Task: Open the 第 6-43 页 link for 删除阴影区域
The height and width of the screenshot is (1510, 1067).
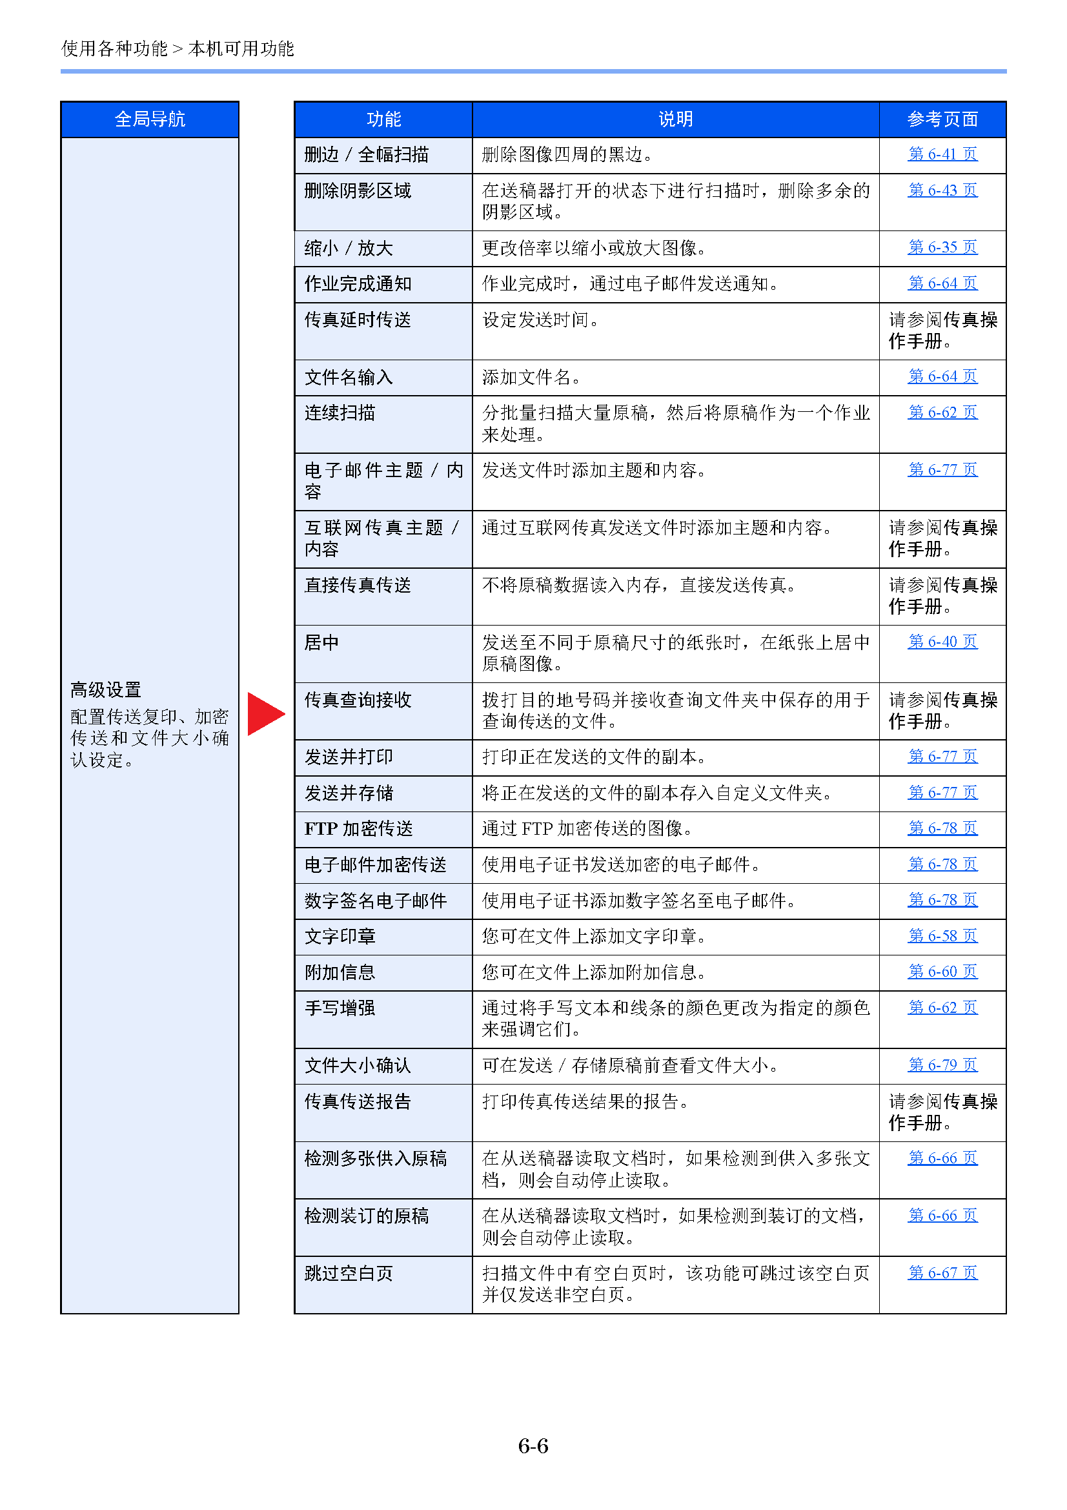Action: 942,190
